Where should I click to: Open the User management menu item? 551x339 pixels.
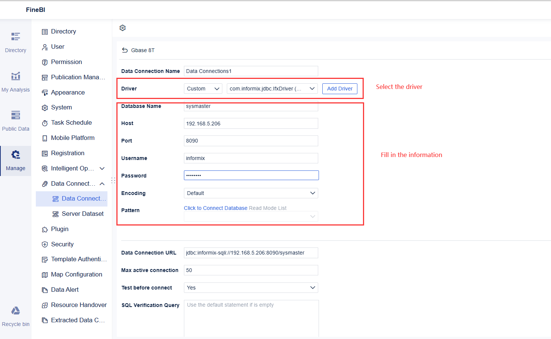pyautogui.click(x=58, y=47)
